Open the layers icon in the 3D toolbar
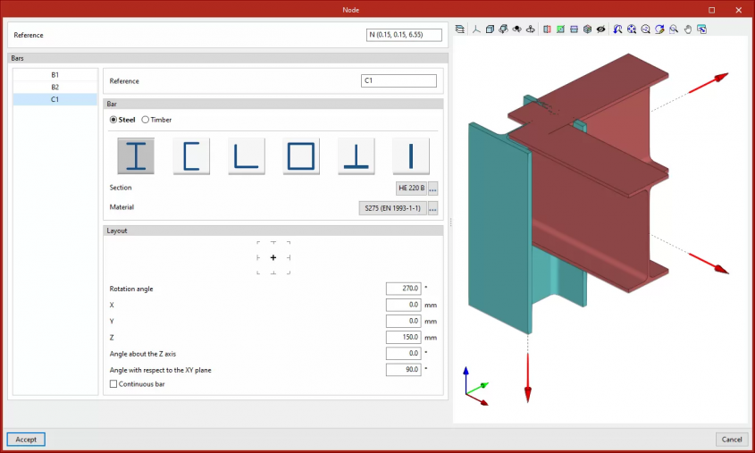This screenshot has height=453, width=755. pyautogui.click(x=460, y=29)
